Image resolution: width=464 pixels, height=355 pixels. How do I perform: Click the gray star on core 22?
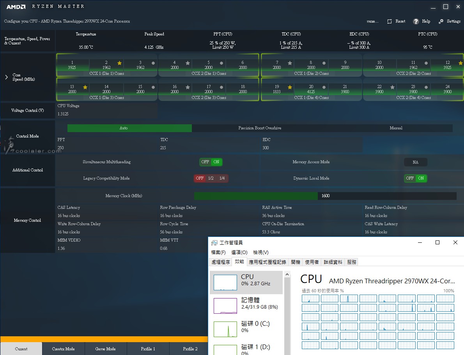coord(392,87)
